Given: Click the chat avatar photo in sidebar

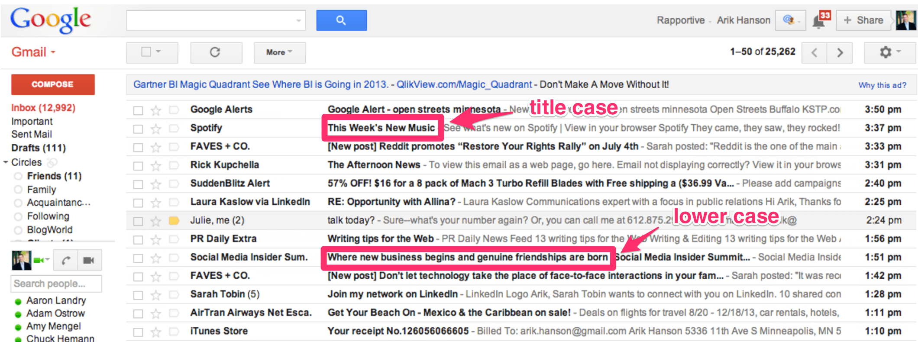Looking at the screenshot, I should pyautogui.click(x=21, y=260).
